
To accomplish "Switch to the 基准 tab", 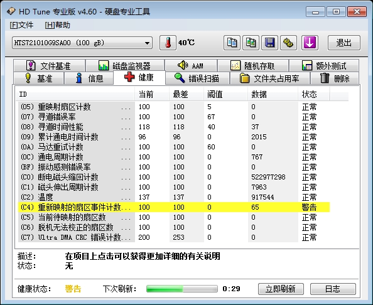I will tap(38, 78).
